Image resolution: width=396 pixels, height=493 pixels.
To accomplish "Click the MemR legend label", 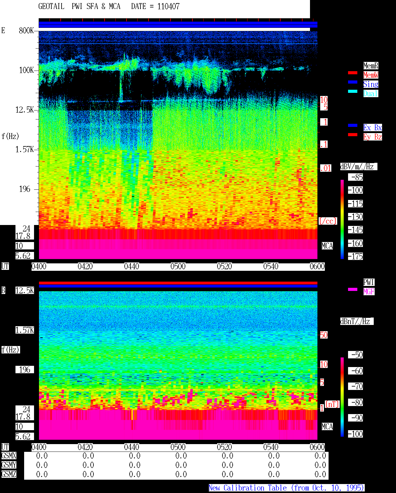I will [x=371, y=66].
